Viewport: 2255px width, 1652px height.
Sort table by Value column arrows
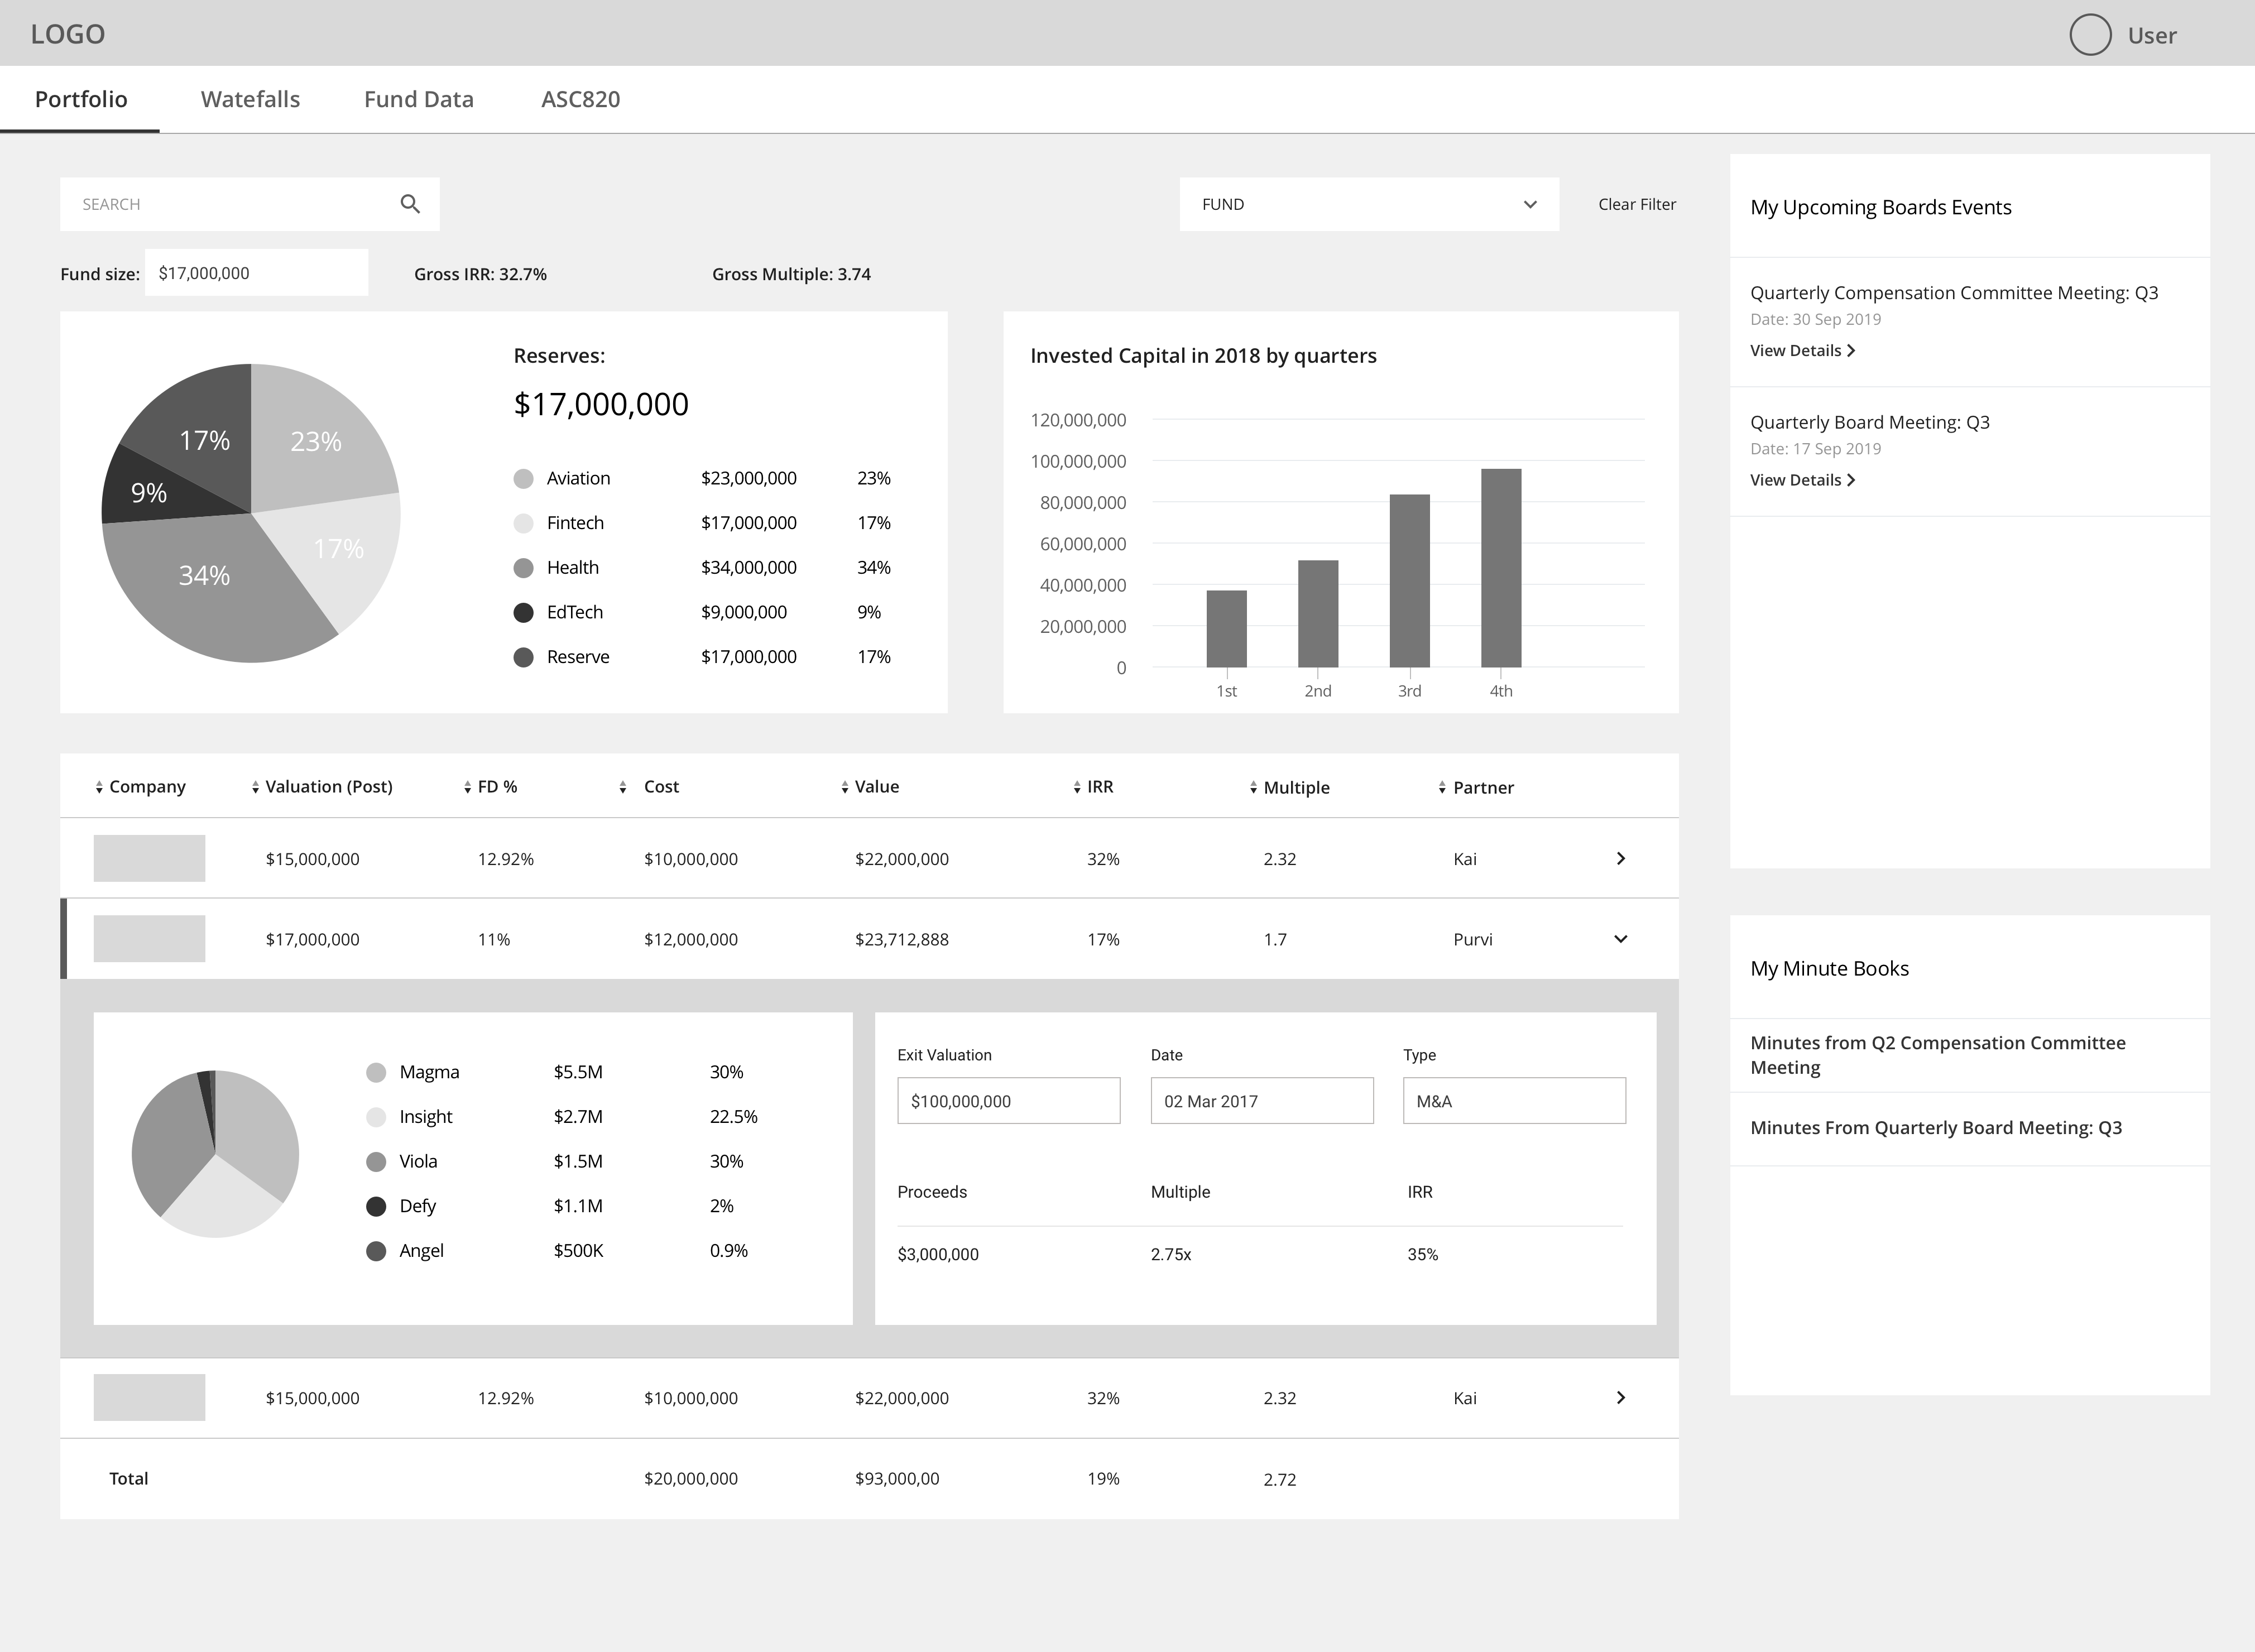click(x=845, y=788)
